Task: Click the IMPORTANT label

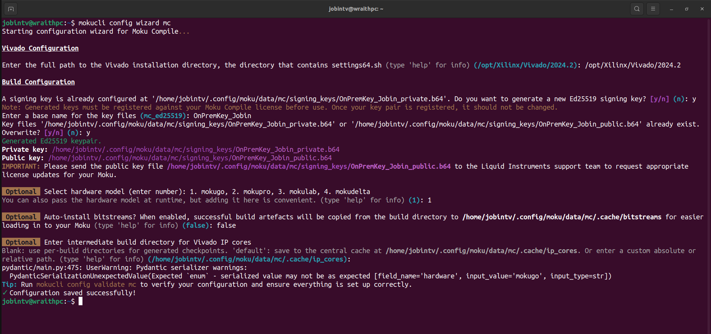Action: tap(21, 166)
